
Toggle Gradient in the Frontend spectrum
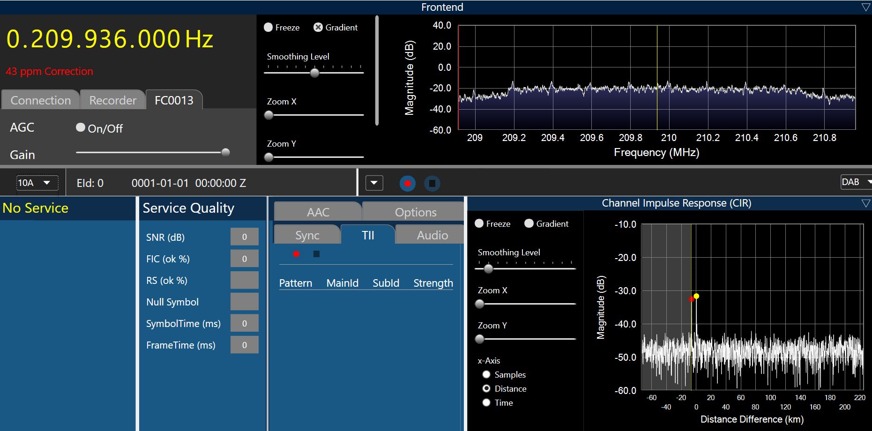318,28
